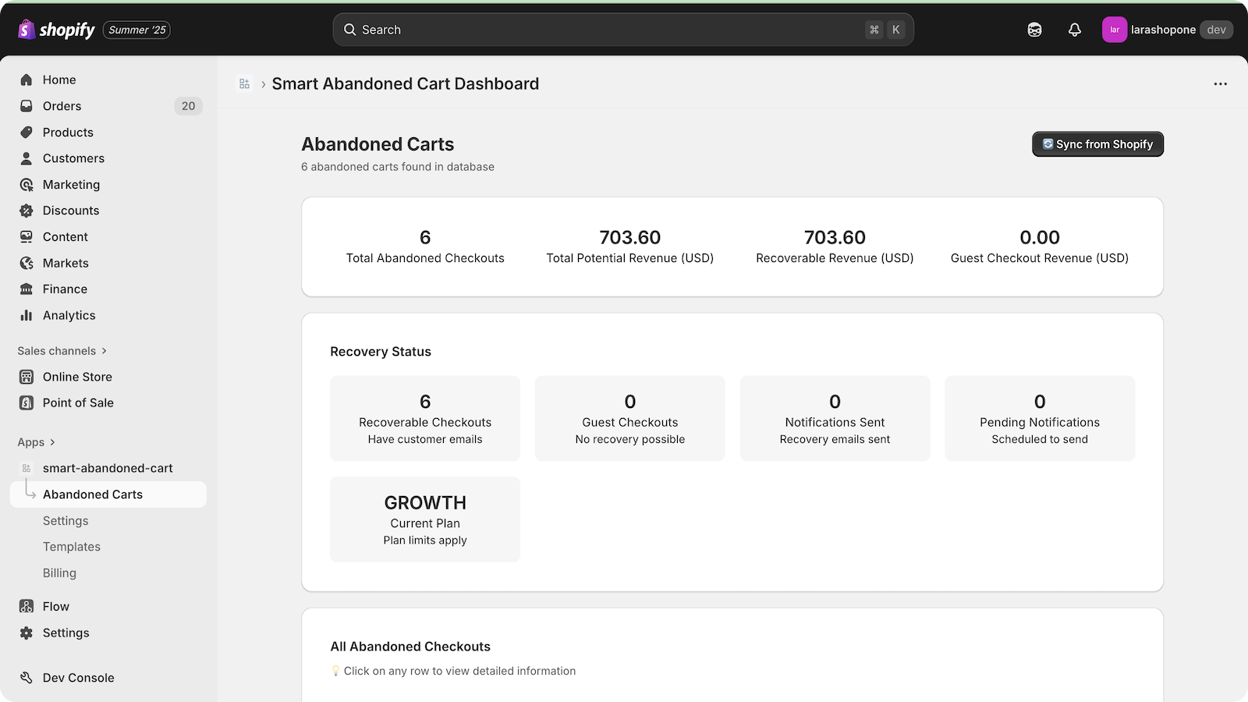The width and height of the screenshot is (1248, 702).
Task: Open the Dev Console wrench icon
Action: click(x=27, y=678)
